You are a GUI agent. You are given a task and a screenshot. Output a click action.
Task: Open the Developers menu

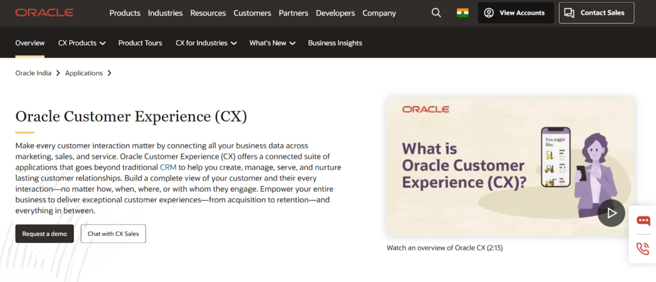pos(336,13)
